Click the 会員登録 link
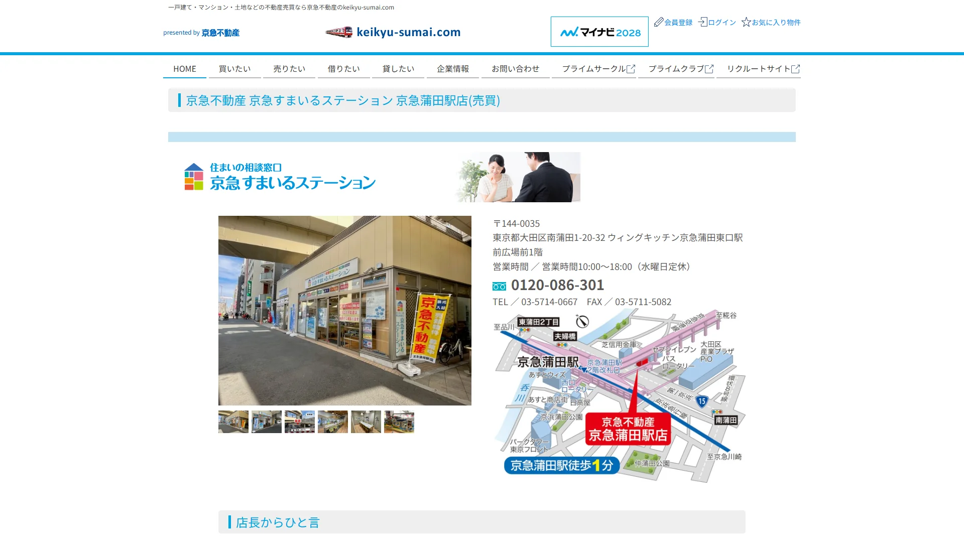 [678, 23]
